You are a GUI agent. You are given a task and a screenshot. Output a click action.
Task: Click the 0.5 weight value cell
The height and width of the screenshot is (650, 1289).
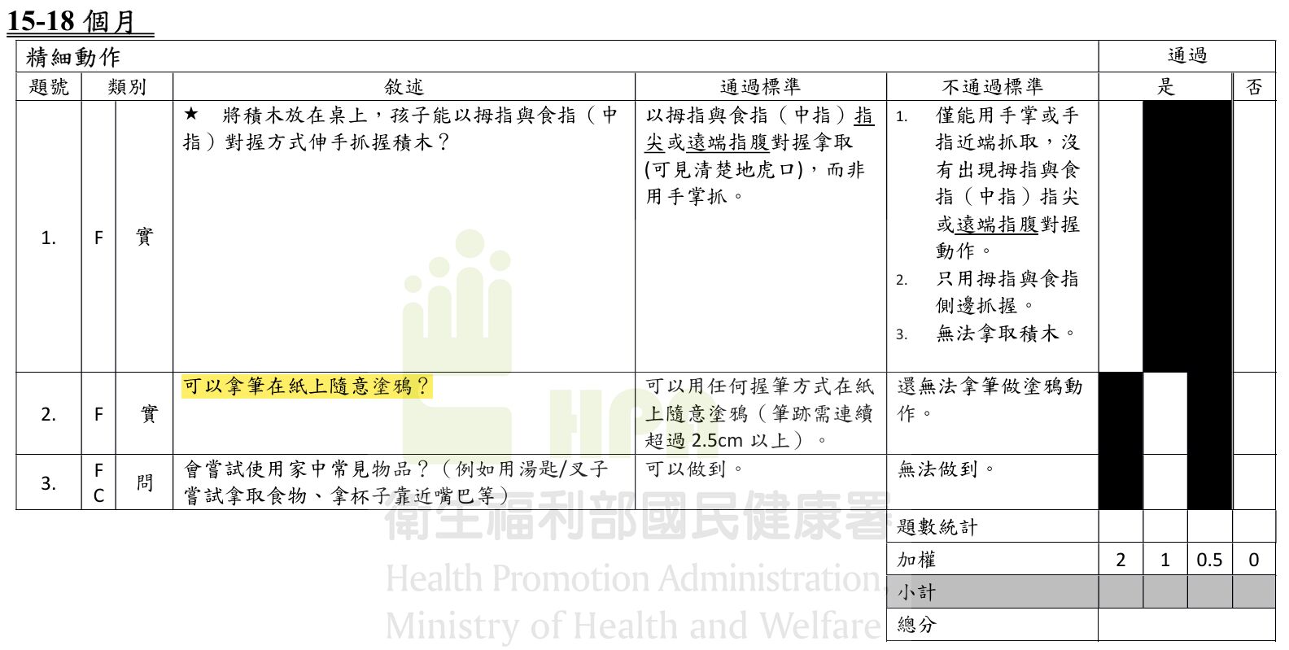[x=1209, y=560]
